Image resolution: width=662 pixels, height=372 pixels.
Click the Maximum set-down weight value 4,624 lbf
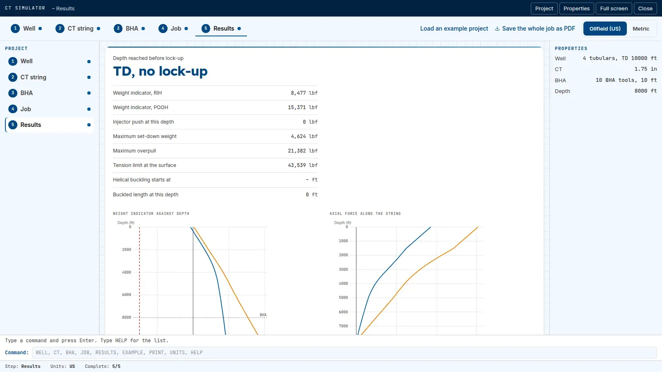pyautogui.click(x=304, y=136)
